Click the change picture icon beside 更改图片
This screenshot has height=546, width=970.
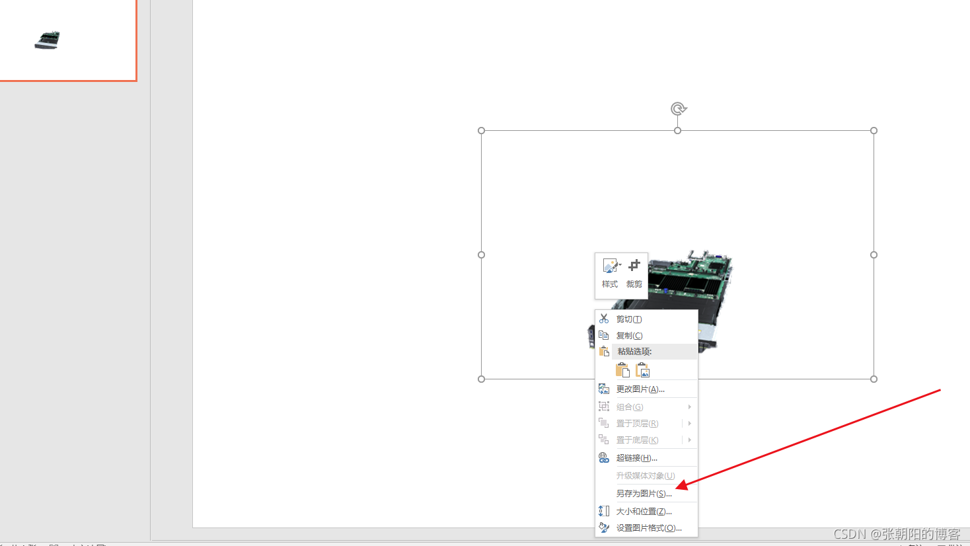click(x=604, y=389)
